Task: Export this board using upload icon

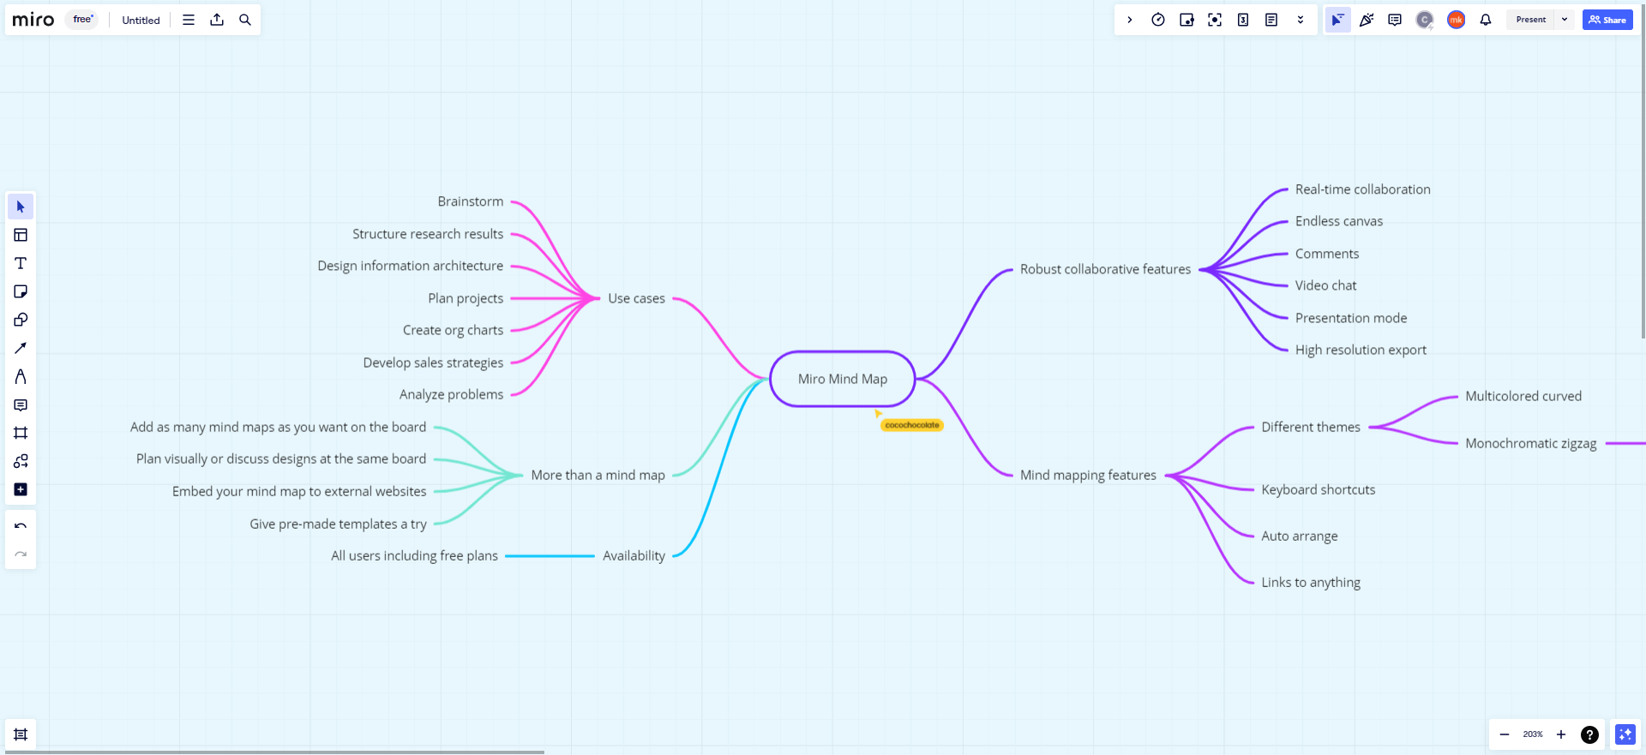Action: [x=217, y=20]
